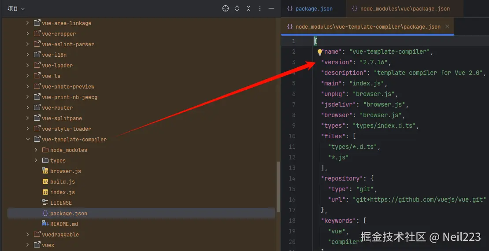Image resolution: width=489 pixels, height=251 pixels.
Task: Expand the nested node_modules folder
Action: (x=36, y=150)
